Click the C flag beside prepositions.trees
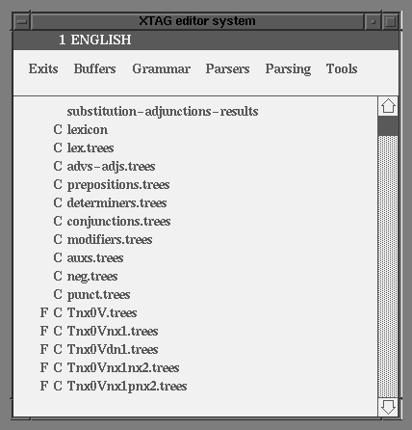412x430 pixels. pyautogui.click(x=58, y=184)
